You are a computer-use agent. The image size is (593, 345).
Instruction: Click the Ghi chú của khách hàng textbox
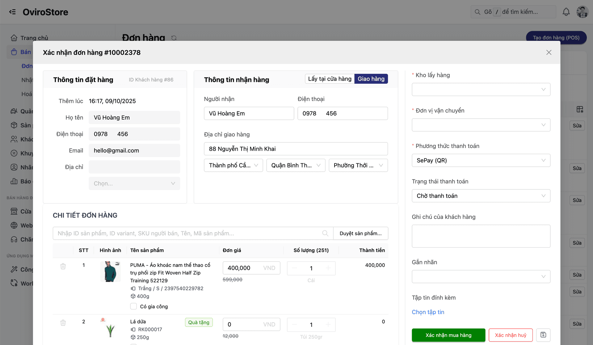(x=481, y=236)
